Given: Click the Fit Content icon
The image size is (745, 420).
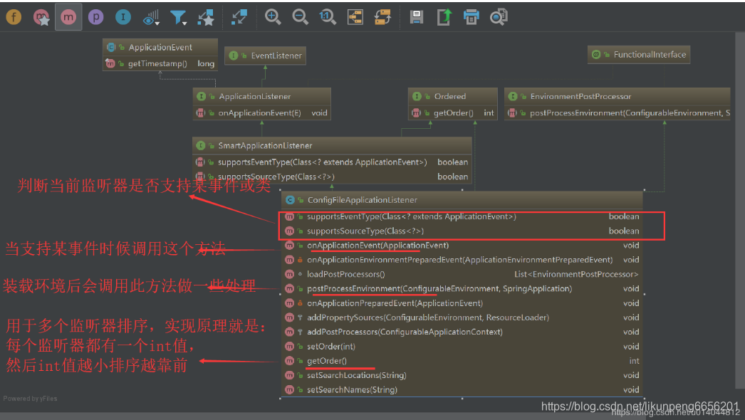Looking at the screenshot, I should pos(355,17).
